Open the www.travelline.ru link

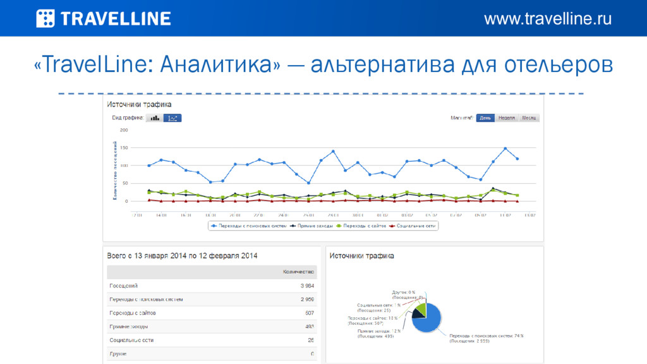[x=548, y=18]
